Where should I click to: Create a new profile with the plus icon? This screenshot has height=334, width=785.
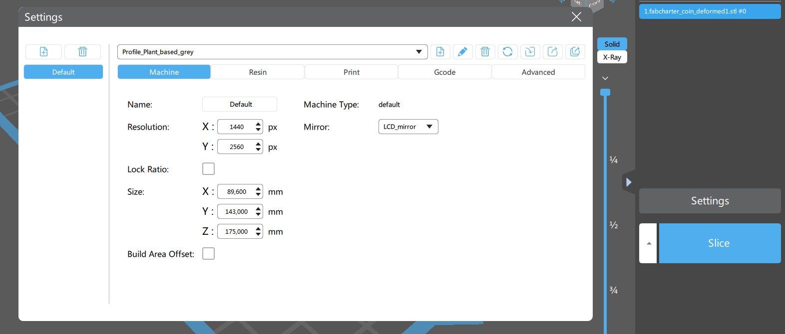tap(440, 52)
